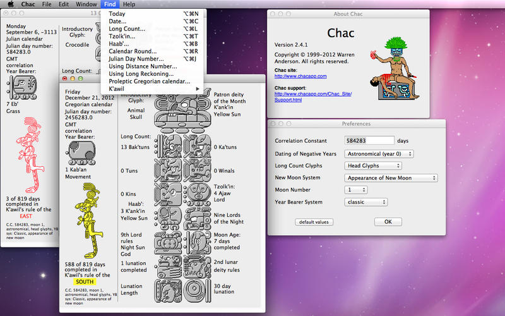Click the Moon Age 7 days glyph

coord(198,243)
